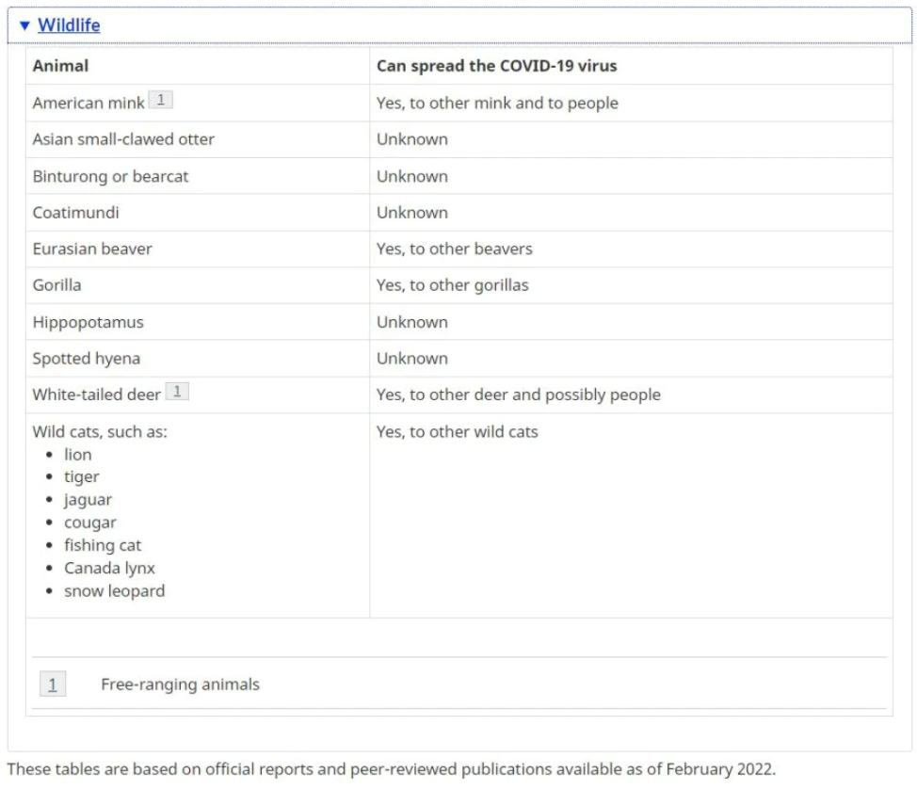This screenshot has height=789, width=917.
Task: Select 'Yes, to other wild cats' text
Action: click(457, 431)
